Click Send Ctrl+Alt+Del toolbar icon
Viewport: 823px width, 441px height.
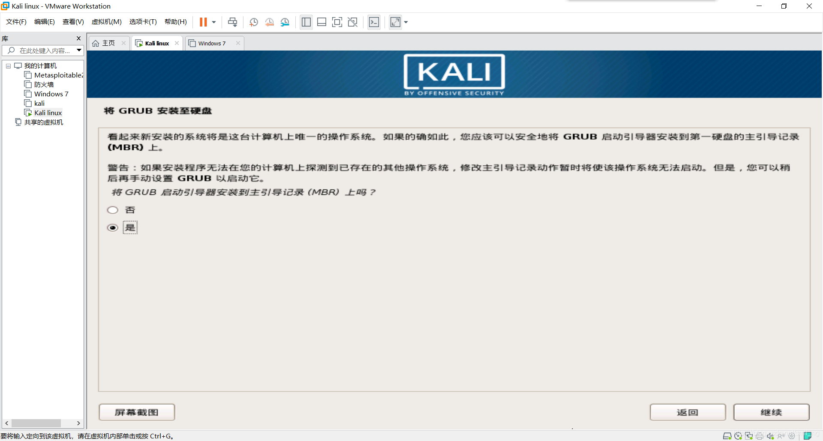pos(233,22)
